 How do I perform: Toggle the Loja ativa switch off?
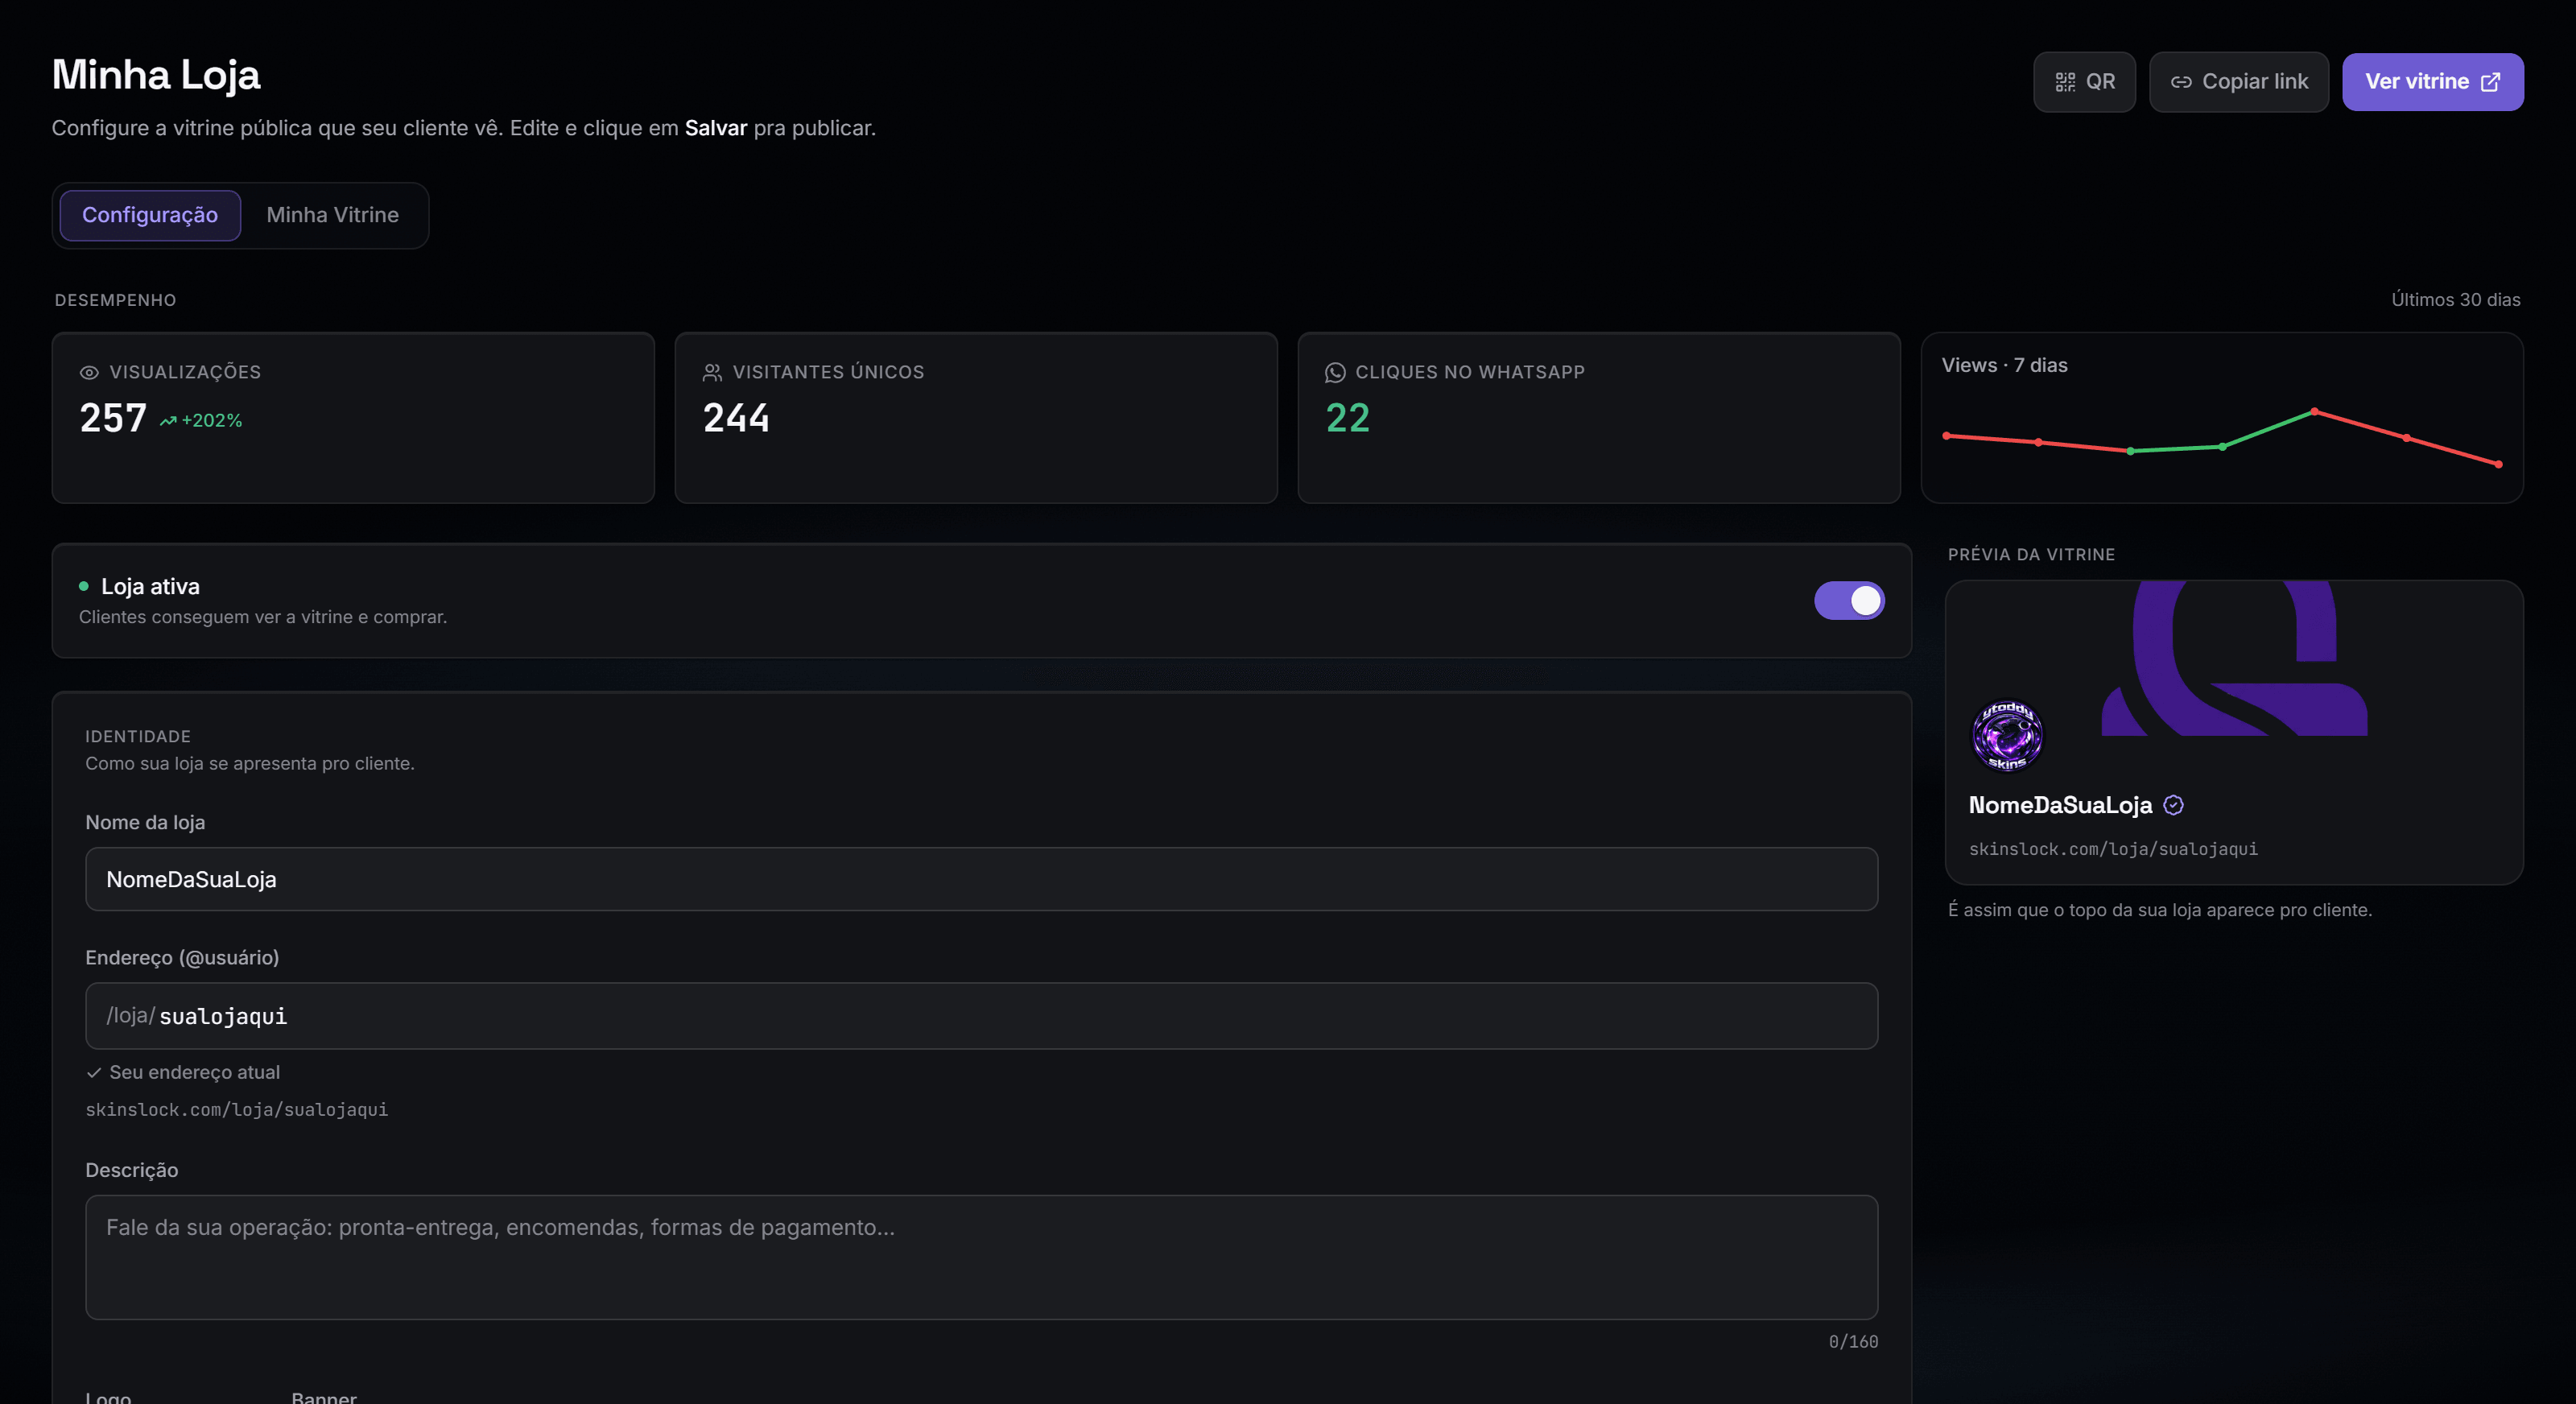click(x=1849, y=600)
